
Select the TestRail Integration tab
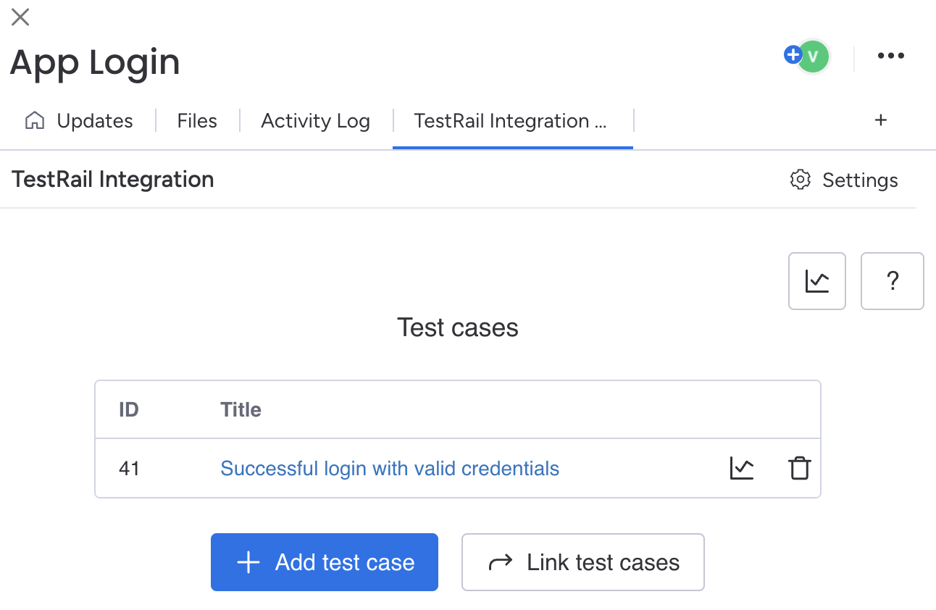[x=511, y=120]
